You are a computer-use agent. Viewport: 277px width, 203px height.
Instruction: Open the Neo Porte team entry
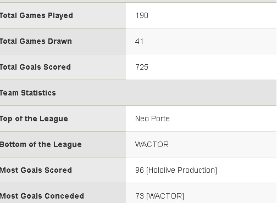coord(152,119)
